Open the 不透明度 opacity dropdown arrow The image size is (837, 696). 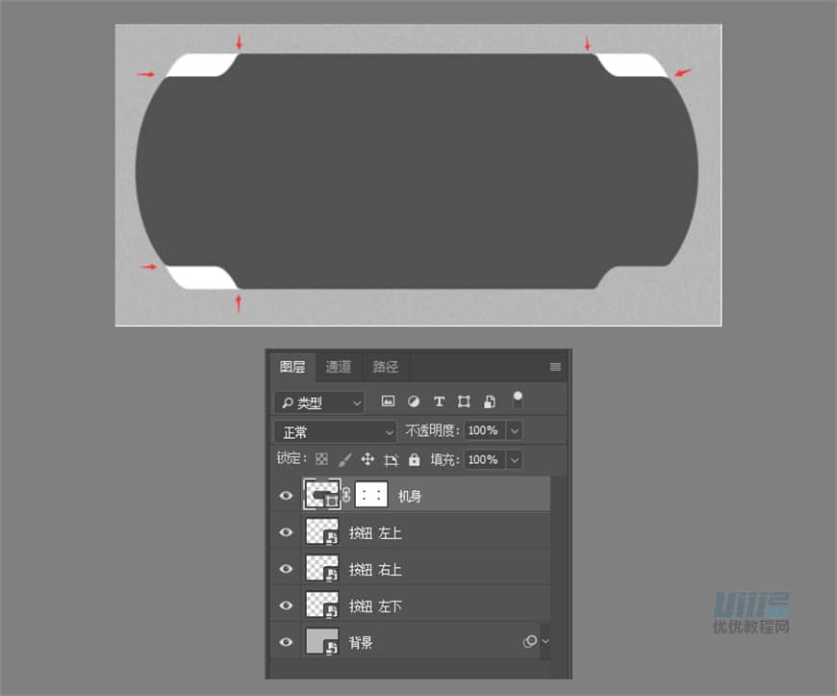(x=514, y=431)
